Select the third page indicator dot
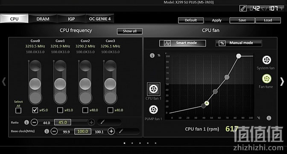 pos(140,143)
